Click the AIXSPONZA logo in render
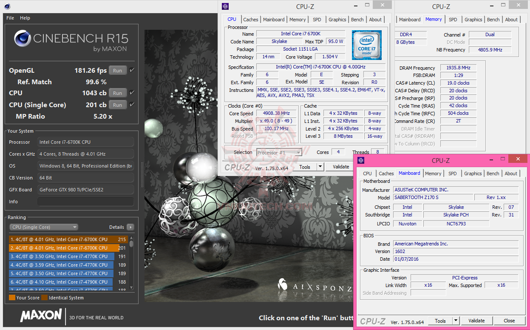 coord(315,286)
